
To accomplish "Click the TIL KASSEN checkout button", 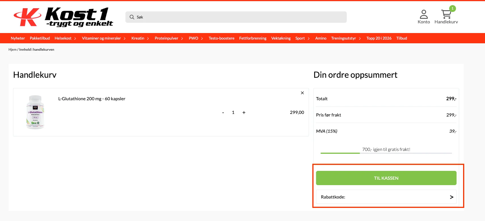I will point(386,178).
